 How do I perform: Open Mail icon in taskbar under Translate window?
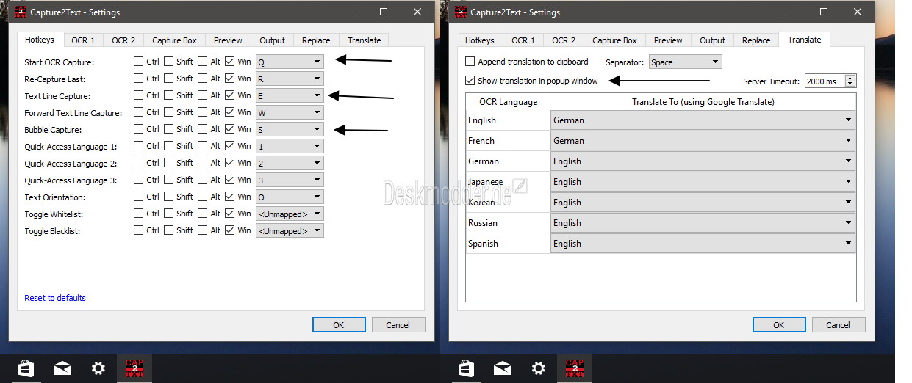pyautogui.click(x=503, y=368)
